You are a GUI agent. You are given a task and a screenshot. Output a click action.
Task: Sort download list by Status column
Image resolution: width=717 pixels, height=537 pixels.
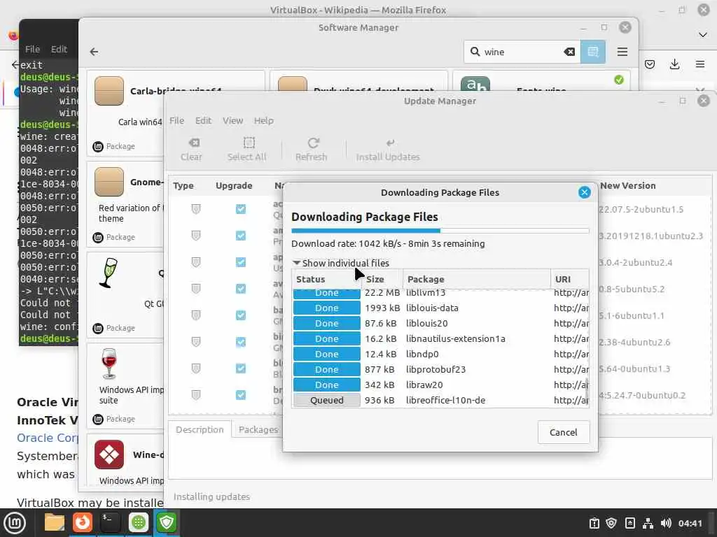coord(327,279)
